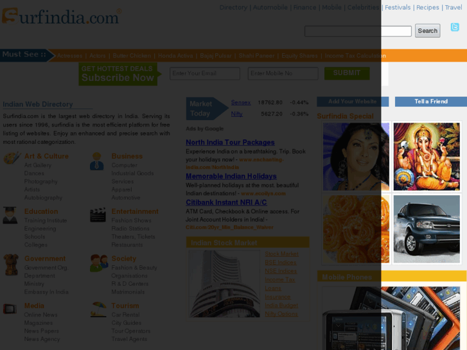Click the NSE Indices link

coord(281,271)
